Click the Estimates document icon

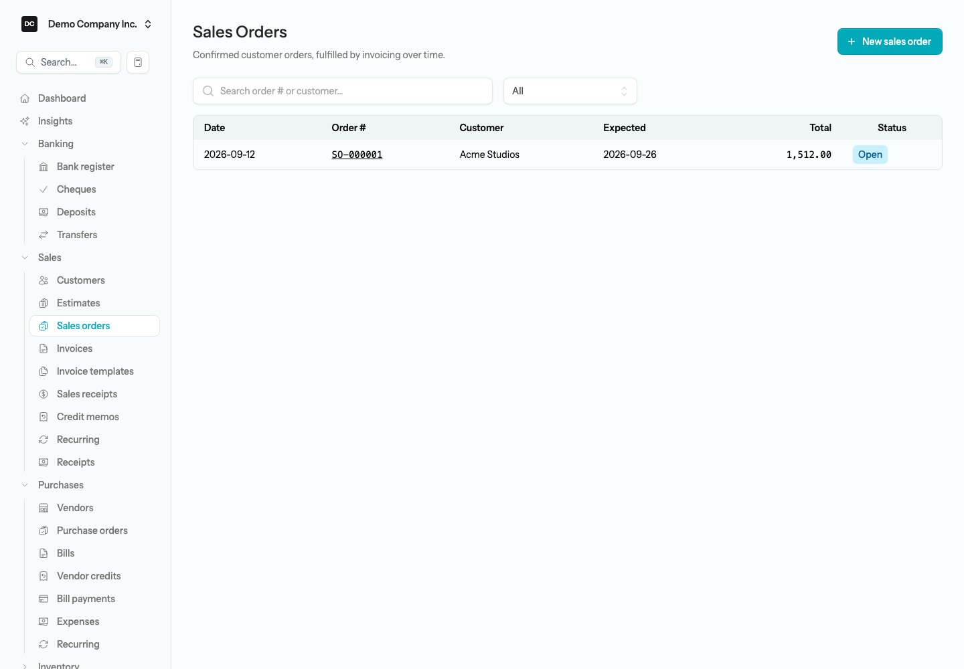tap(44, 303)
